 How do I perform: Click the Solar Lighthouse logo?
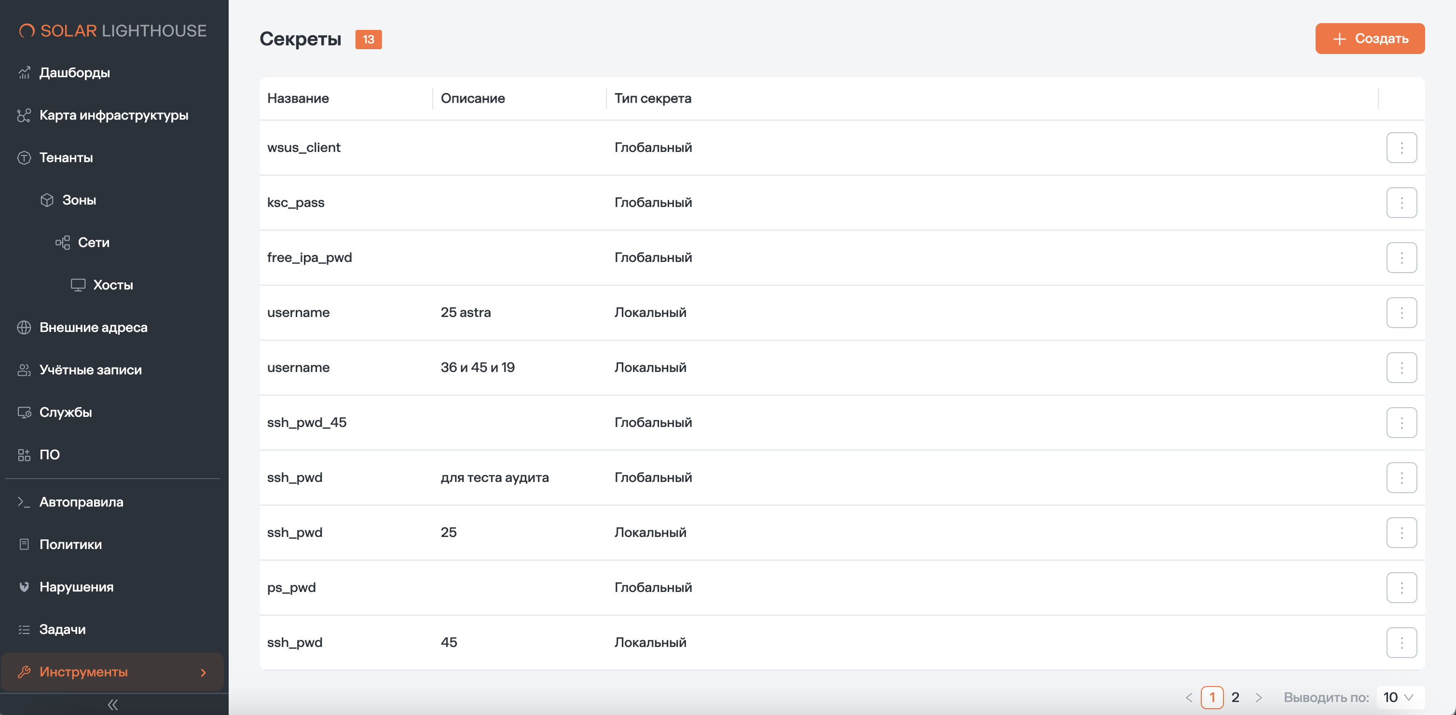pyautogui.click(x=112, y=30)
